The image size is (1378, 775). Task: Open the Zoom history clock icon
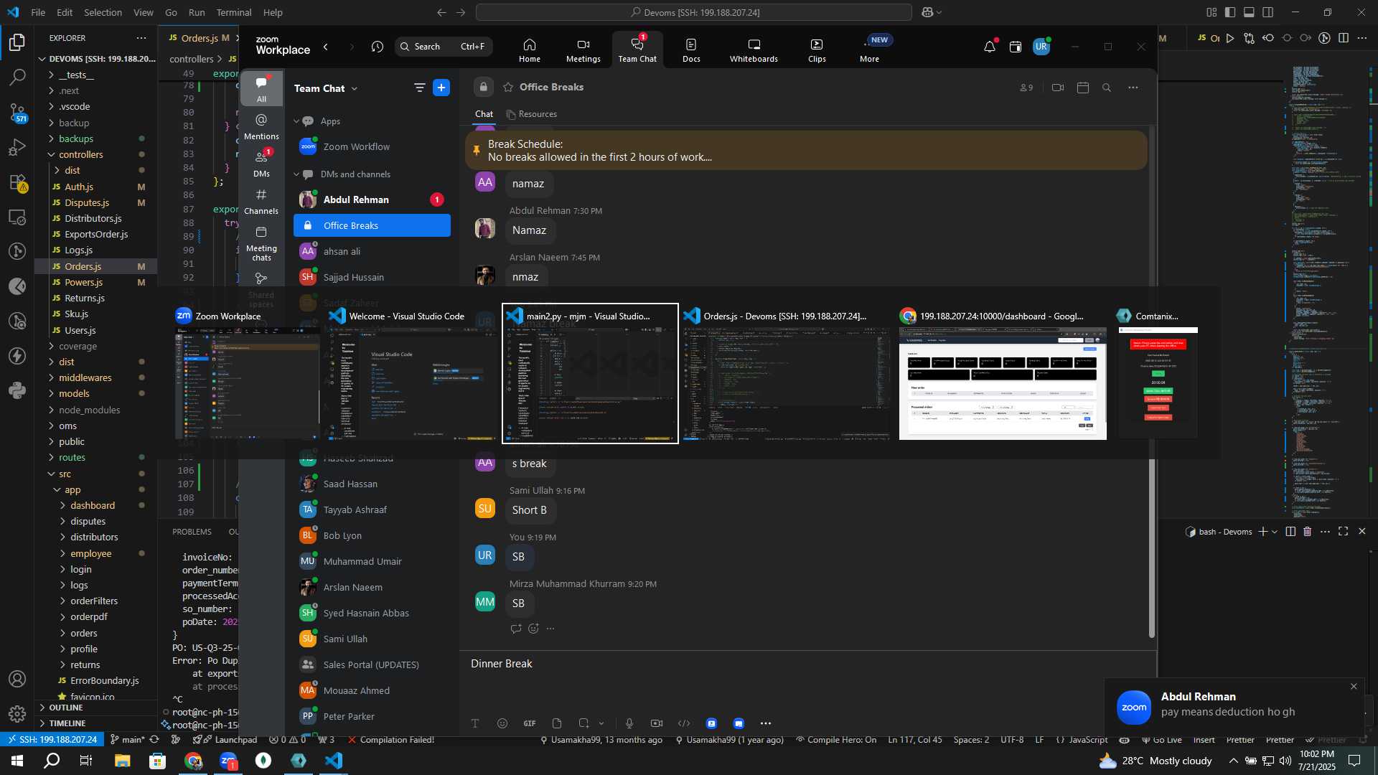pos(378,47)
